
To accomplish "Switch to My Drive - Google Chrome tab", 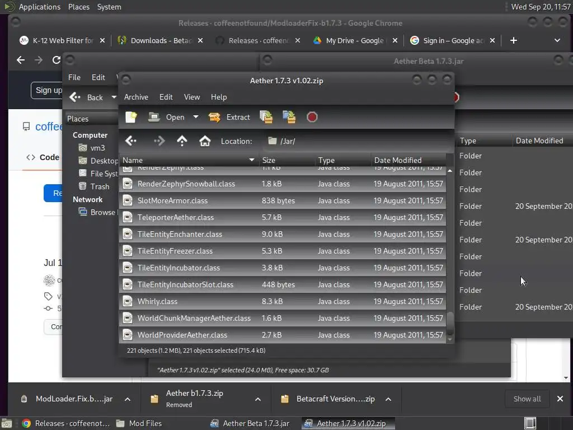I will pyautogui.click(x=350, y=40).
